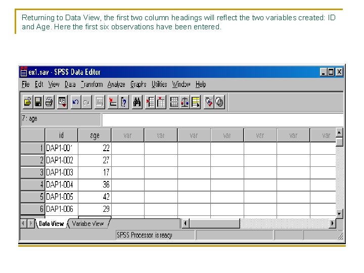364x273 pixels.
Task: Click the cell containing DAP1-005
Action: (62, 197)
